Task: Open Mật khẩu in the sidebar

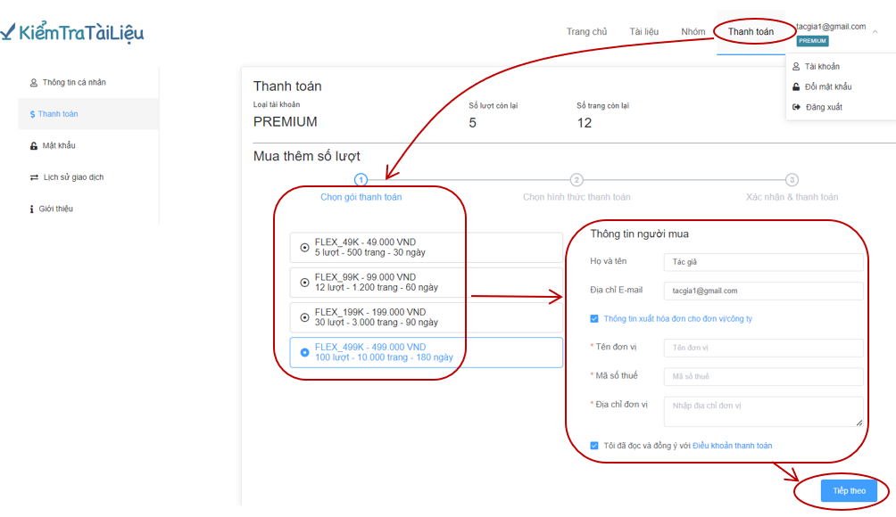Action: (88, 146)
